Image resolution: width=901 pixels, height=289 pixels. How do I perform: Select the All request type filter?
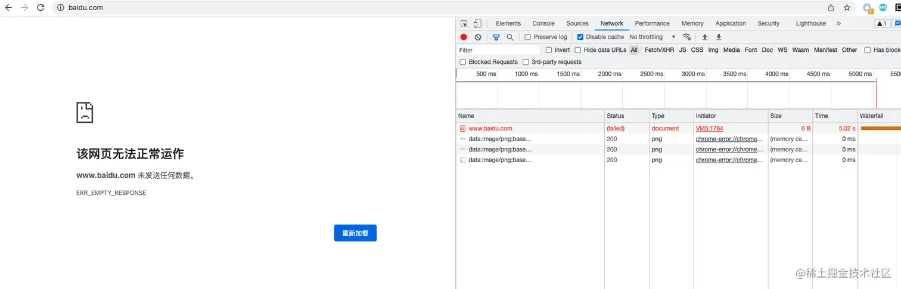634,50
